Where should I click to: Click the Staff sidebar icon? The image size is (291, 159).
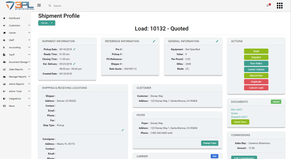pyautogui.click(x=4, y=40)
